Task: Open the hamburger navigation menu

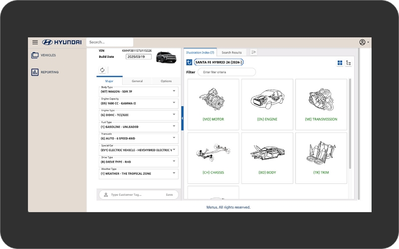Action: coord(35,42)
